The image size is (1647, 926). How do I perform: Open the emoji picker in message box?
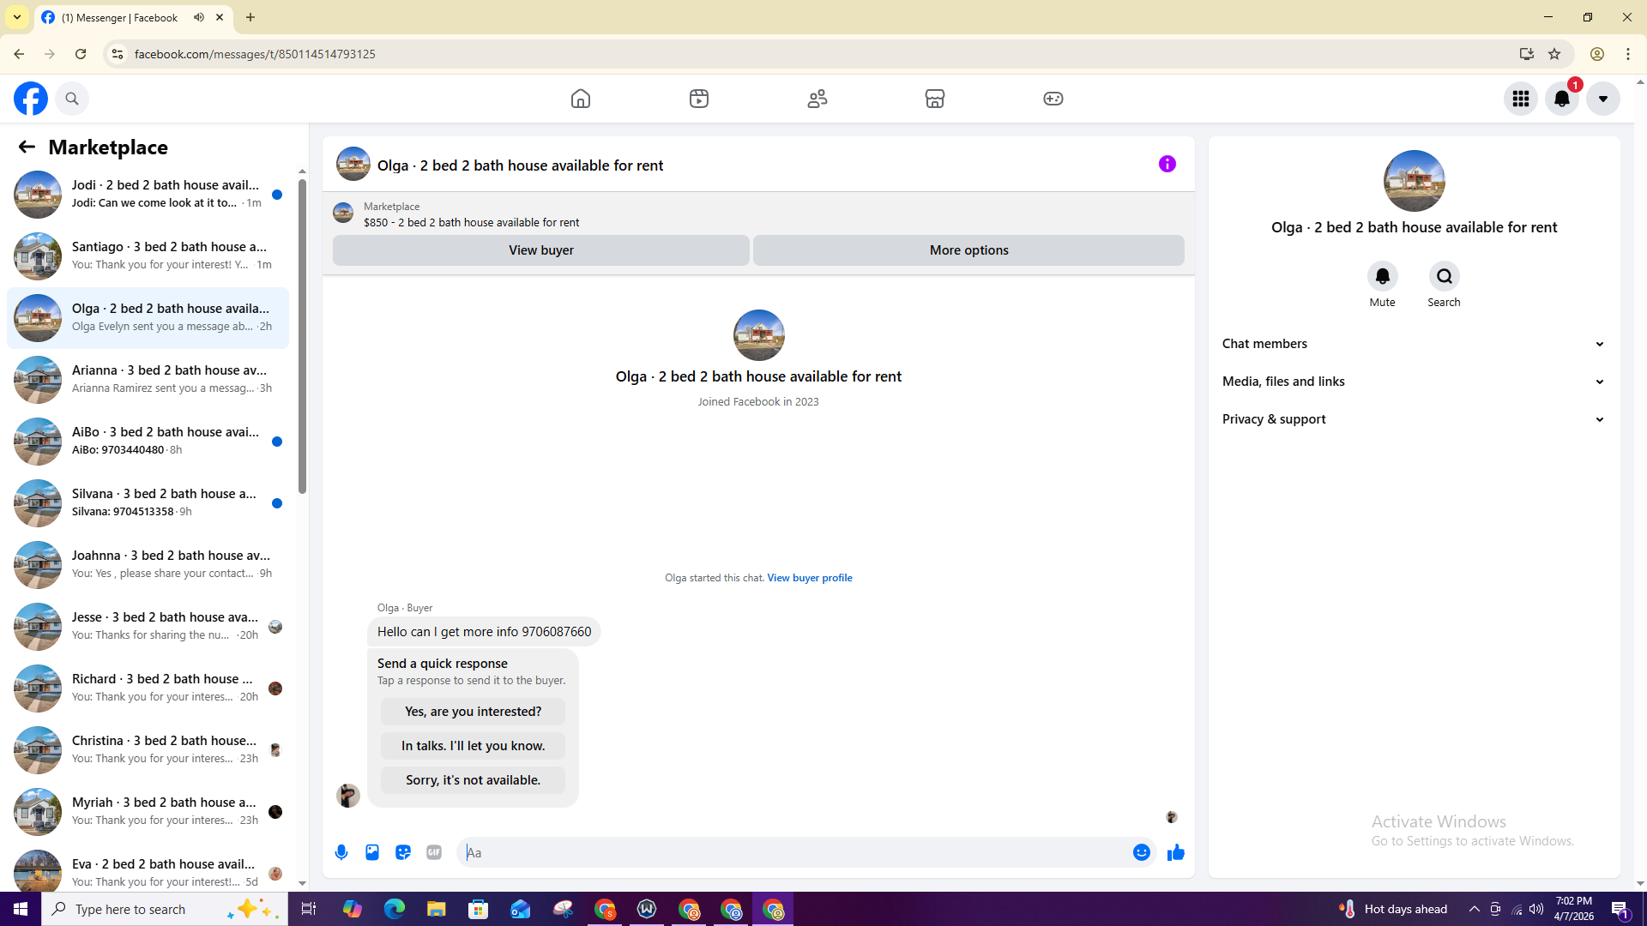pyautogui.click(x=1141, y=852)
